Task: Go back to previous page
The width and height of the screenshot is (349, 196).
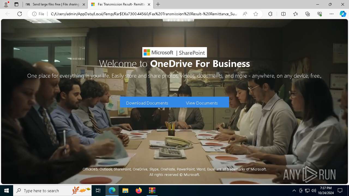Action: (x=8, y=14)
